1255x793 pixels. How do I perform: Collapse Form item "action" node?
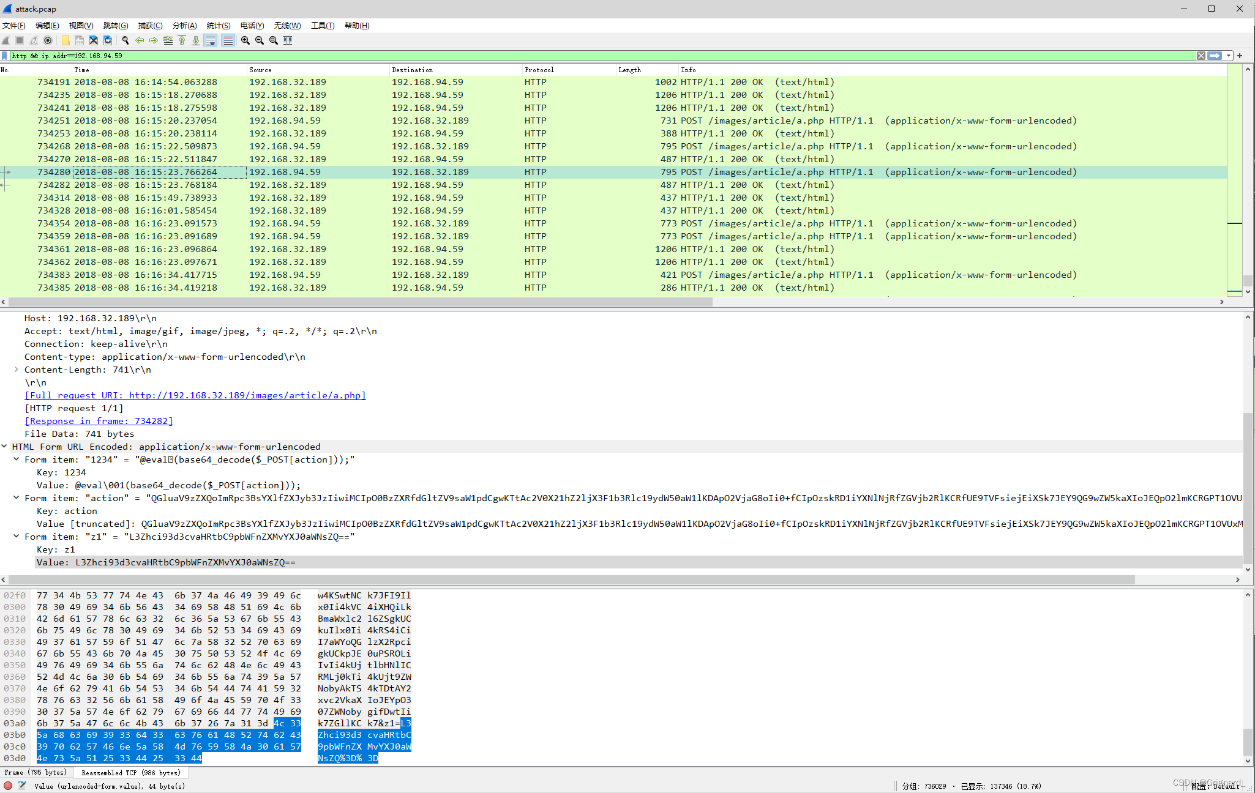click(16, 498)
